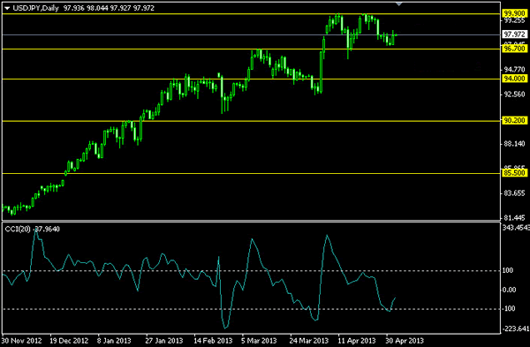Click the USDJPY,Daily chart title text
This screenshot has height=347, width=530.
coord(35,8)
